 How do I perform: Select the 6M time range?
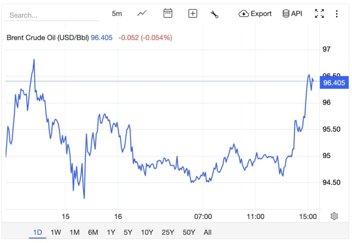92,232
